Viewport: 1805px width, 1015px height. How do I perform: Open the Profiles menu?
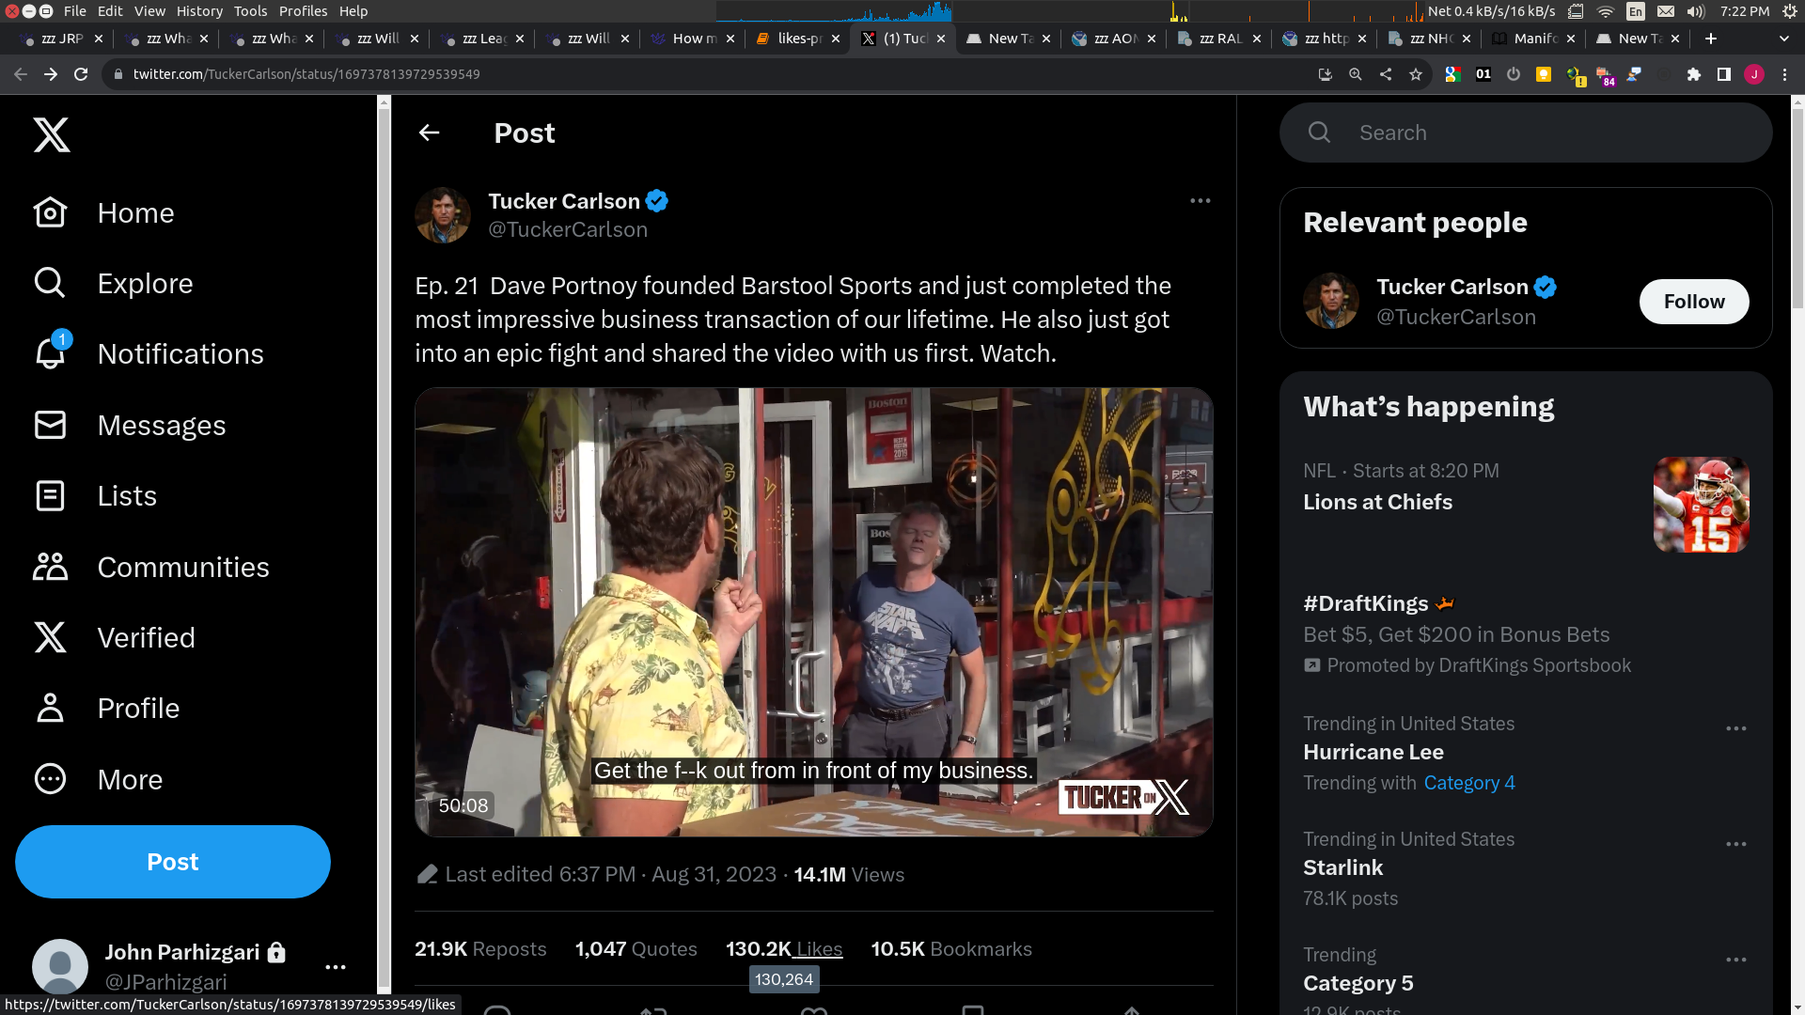click(303, 11)
